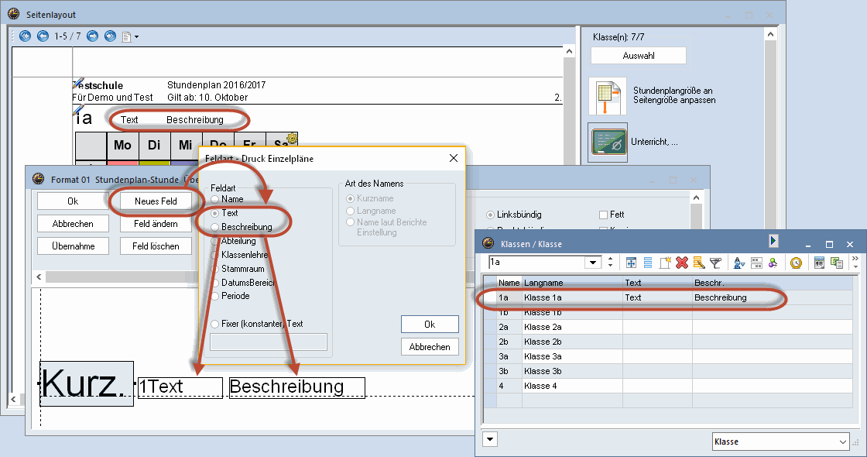Click the field lock xx icon
This screenshot has width=867, height=457.
pos(756,263)
